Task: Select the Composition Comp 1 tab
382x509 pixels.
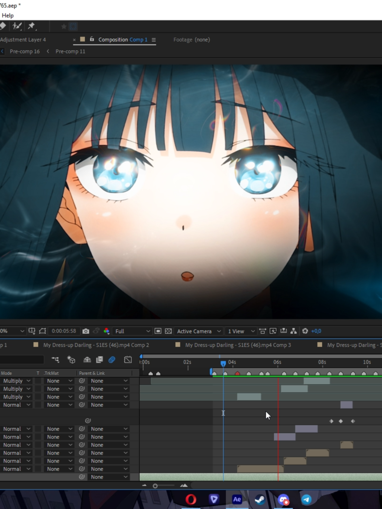Action: (123, 40)
